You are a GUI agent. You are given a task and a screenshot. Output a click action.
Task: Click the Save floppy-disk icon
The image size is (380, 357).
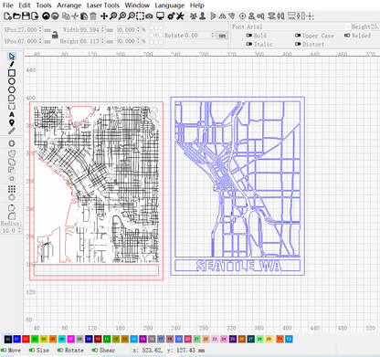[x=26, y=16]
